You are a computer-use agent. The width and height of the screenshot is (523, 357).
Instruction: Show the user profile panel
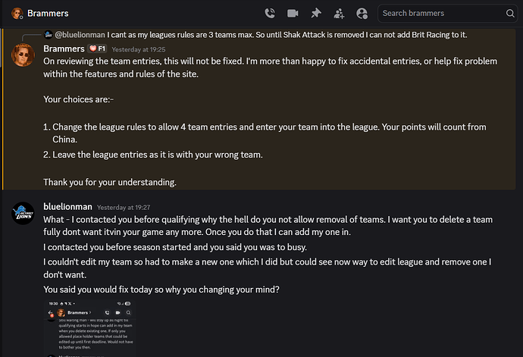(x=362, y=13)
